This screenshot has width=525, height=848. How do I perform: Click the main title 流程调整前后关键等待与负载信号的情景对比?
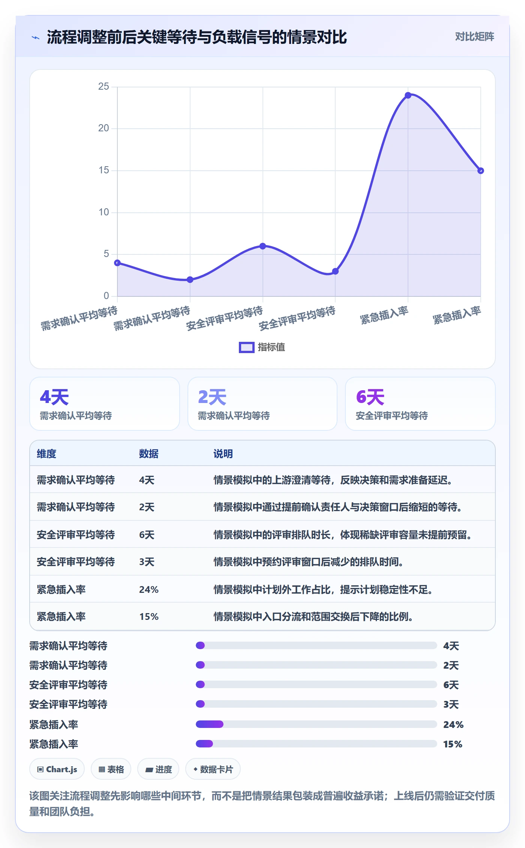click(x=197, y=37)
